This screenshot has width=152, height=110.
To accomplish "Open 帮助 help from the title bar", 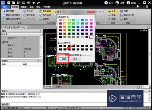I will tap(131, 3).
